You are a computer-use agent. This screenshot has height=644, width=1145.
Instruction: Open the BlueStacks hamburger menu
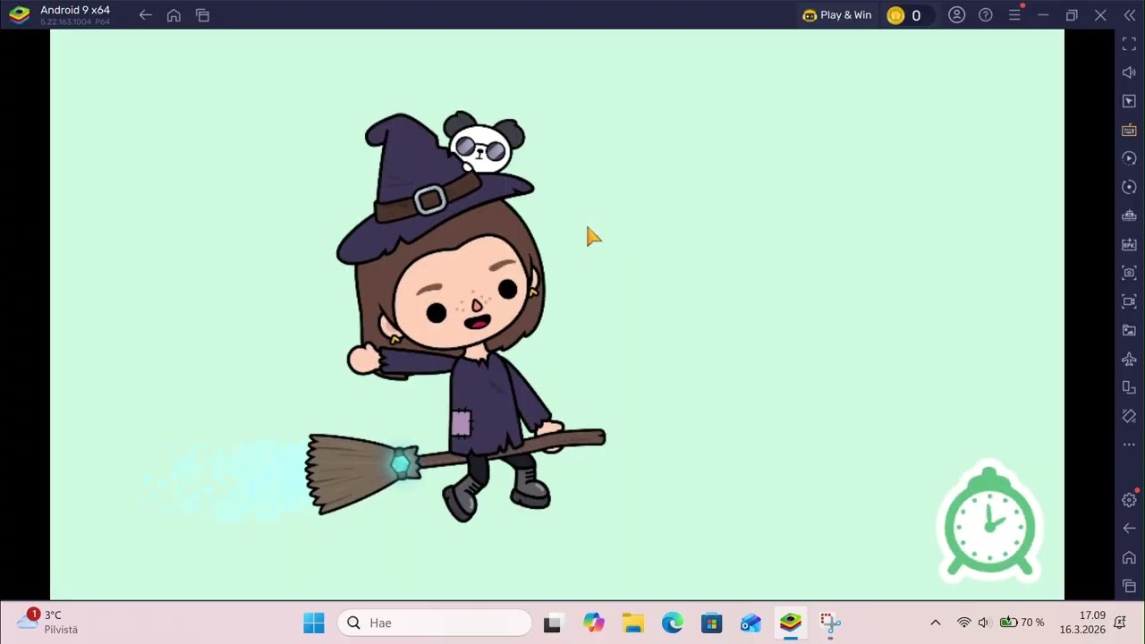coord(1014,15)
